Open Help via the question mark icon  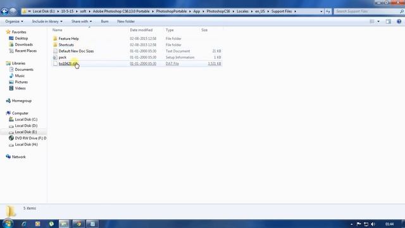(x=399, y=22)
